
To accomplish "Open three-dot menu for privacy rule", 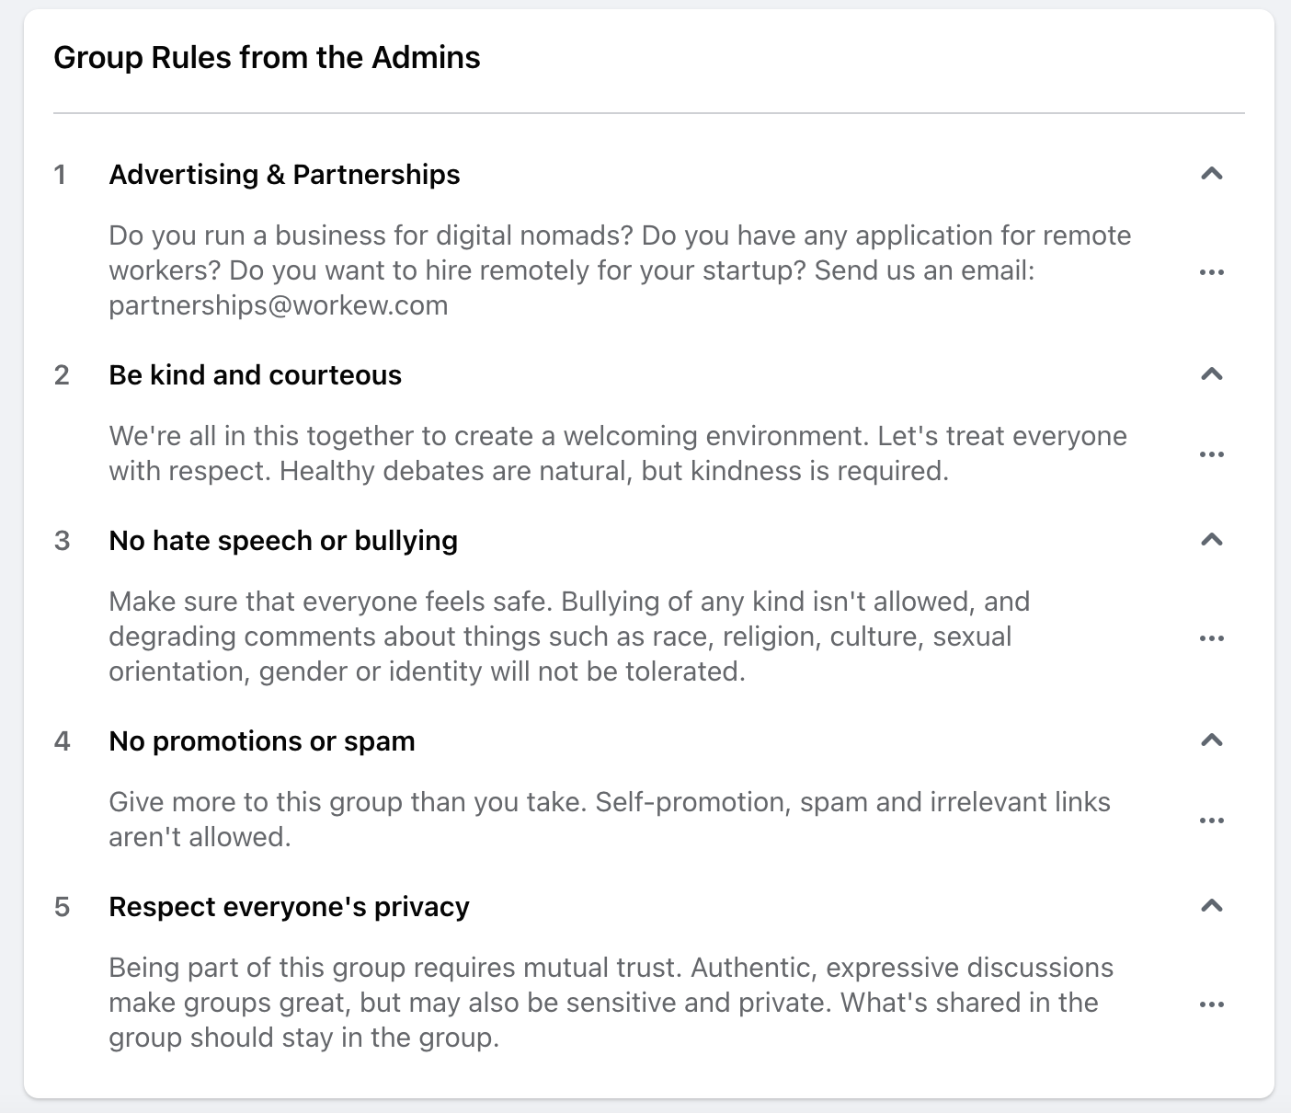I will pos(1211,1004).
